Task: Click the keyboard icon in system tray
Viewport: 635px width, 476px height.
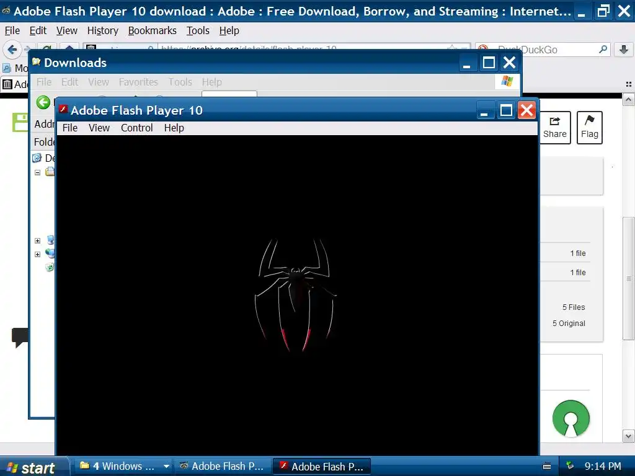Action: click(547, 466)
